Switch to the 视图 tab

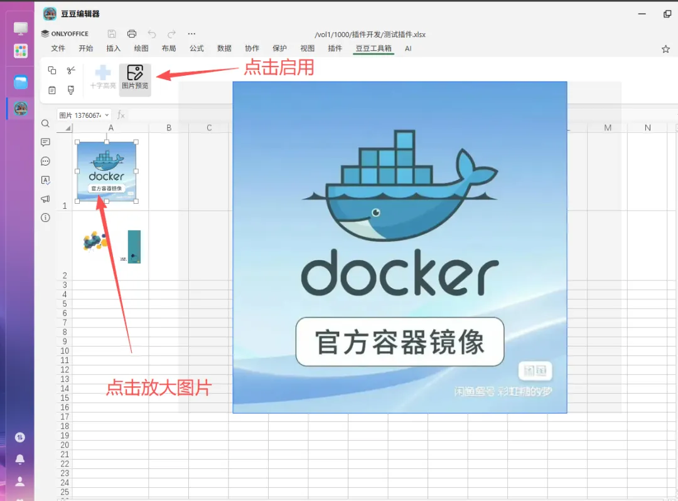(x=307, y=48)
